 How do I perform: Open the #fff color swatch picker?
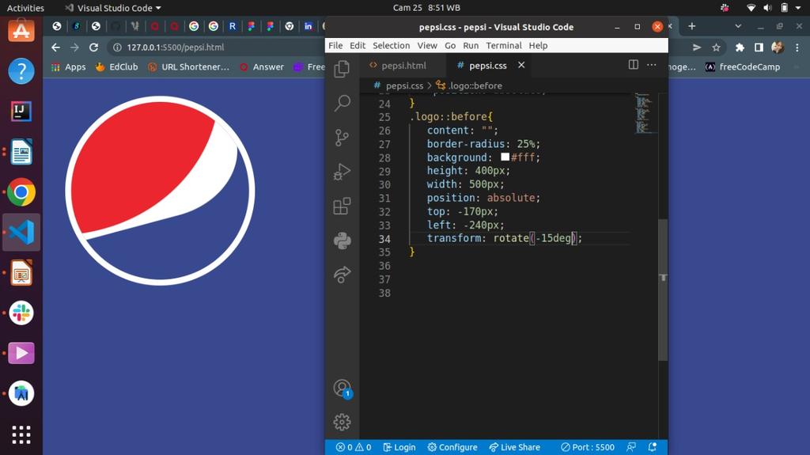[x=505, y=157]
